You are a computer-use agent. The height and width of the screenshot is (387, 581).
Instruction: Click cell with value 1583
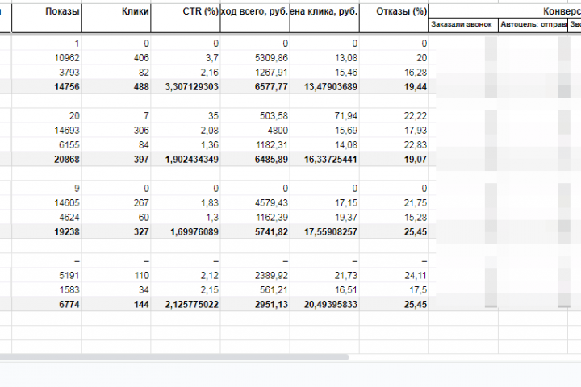click(x=46, y=290)
